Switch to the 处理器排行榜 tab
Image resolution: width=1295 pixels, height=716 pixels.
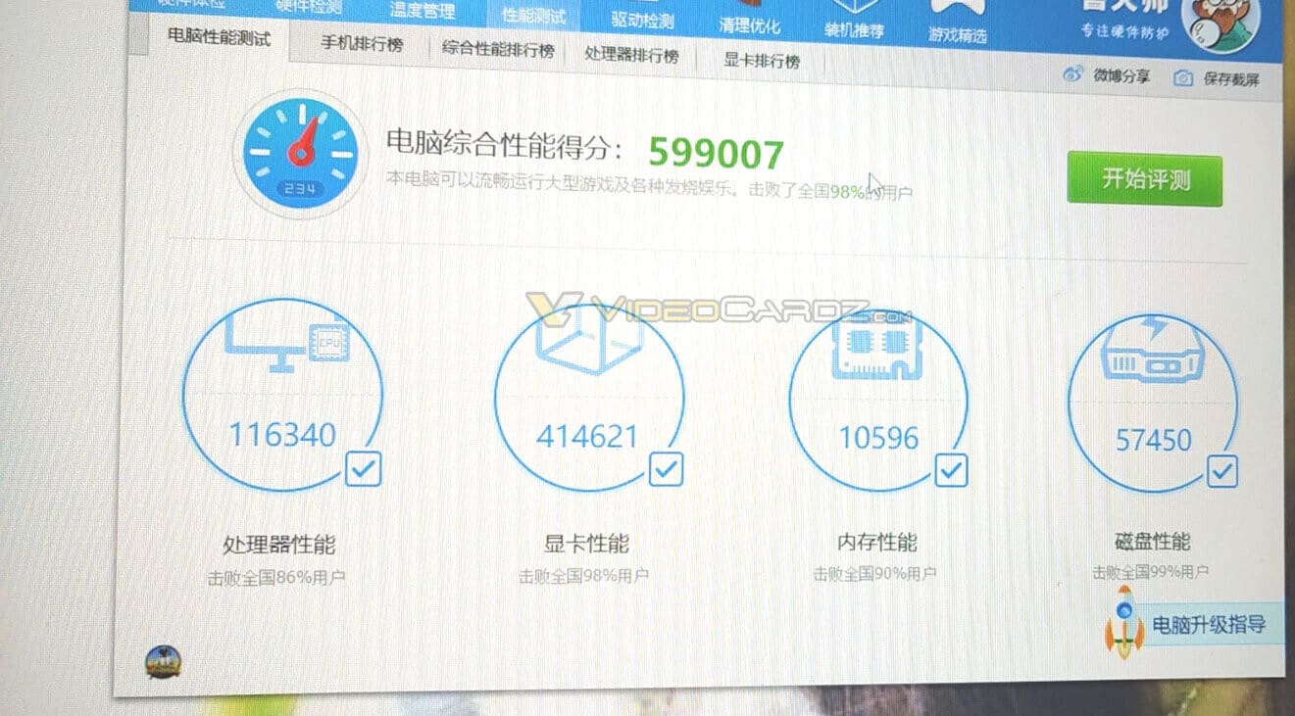pos(631,55)
